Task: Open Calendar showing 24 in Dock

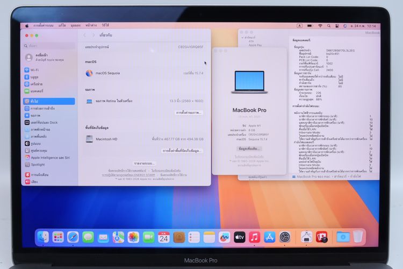Action: pyautogui.click(x=164, y=237)
